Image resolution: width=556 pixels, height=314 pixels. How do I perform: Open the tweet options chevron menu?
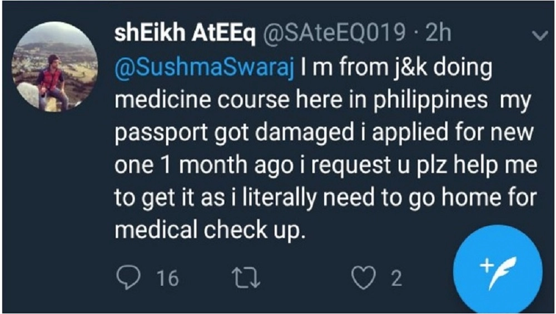click(x=539, y=36)
